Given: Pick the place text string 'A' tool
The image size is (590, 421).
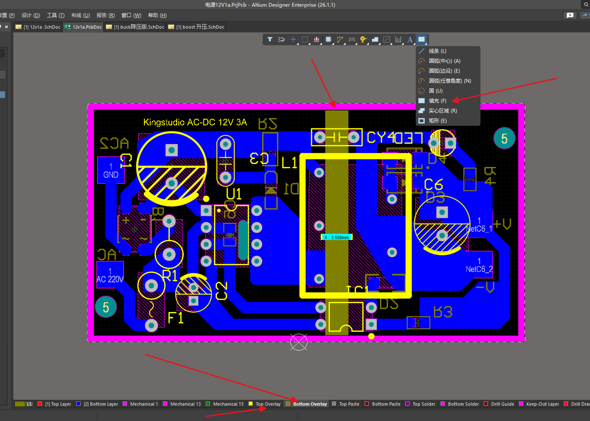Looking at the screenshot, I should pyautogui.click(x=410, y=39).
